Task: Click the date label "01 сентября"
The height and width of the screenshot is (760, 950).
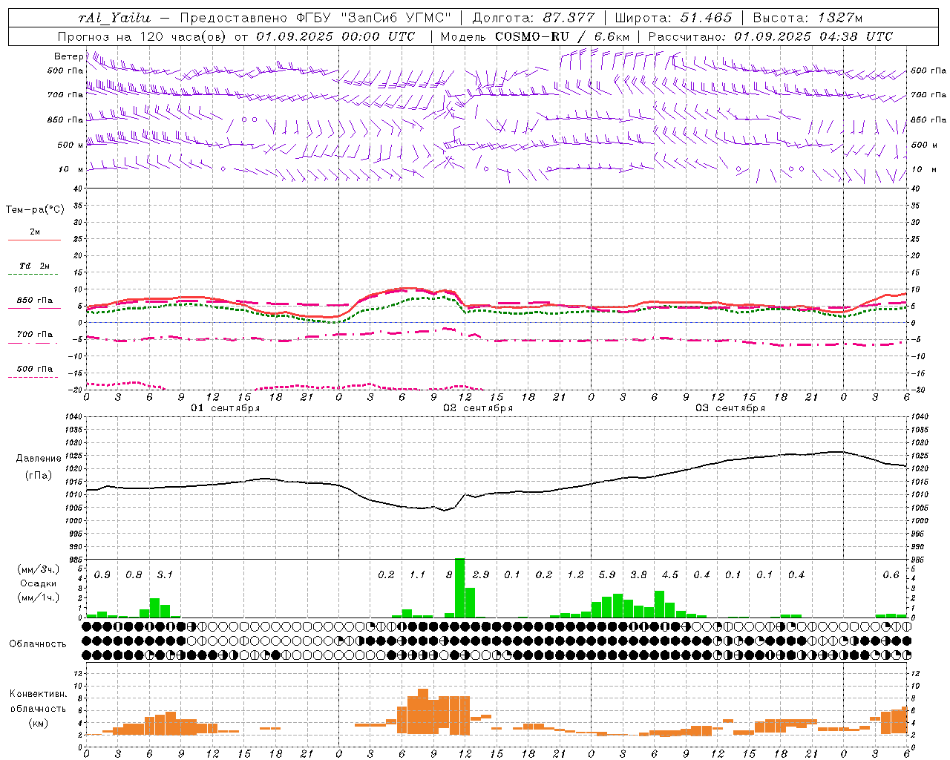Action: click(226, 408)
